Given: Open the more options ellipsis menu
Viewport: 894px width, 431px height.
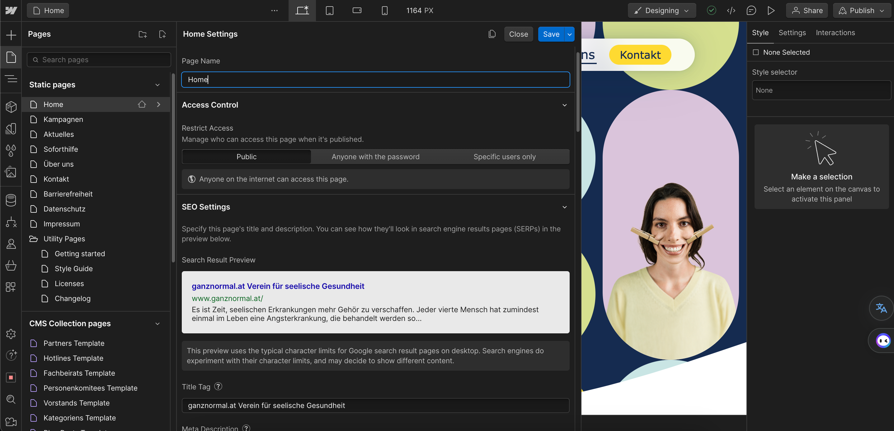Looking at the screenshot, I should click(274, 10).
